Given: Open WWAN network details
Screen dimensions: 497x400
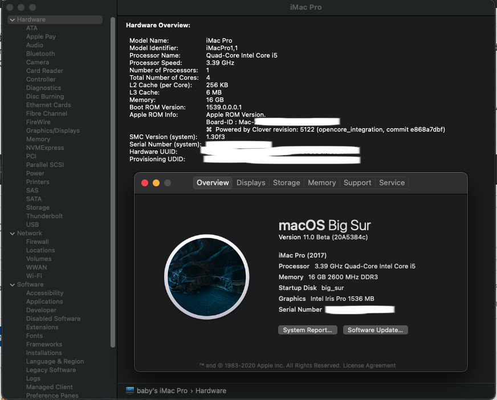Looking at the screenshot, I should [x=36, y=267].
